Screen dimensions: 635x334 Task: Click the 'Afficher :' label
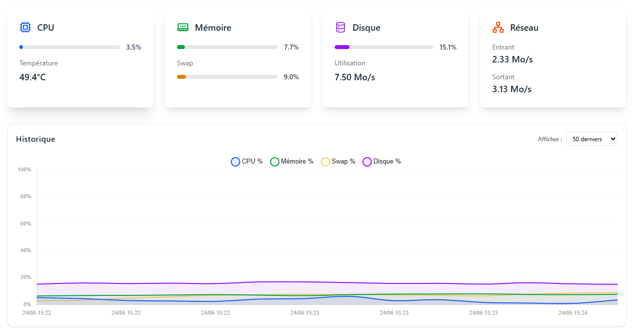[550, 139]
